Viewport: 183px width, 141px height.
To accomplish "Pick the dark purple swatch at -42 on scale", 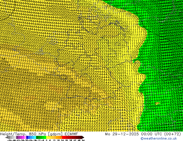I will (17, 138).
